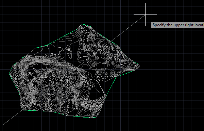Select the small elliptical closed contour

[69, 51]
